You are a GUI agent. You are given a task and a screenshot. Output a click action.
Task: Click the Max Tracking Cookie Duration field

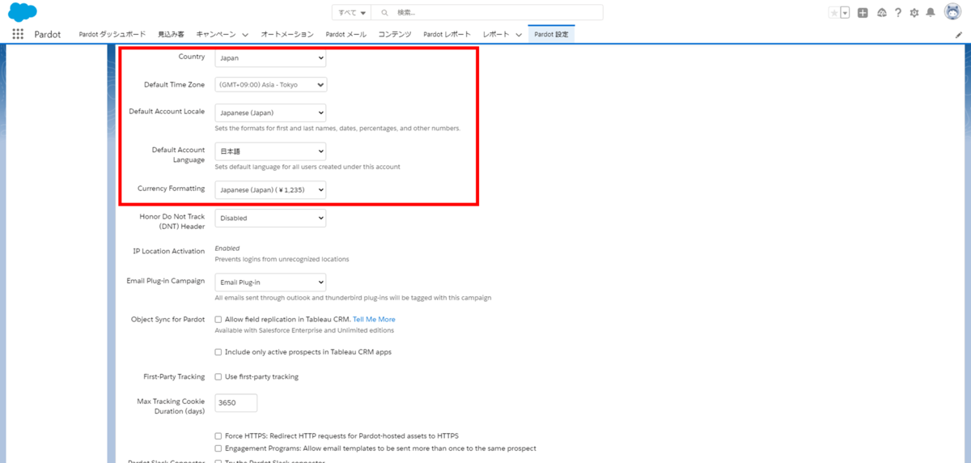[x=235, y=402]
